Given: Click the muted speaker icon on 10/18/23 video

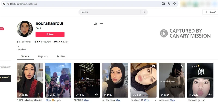Looking at the screenshot, I should coord(96,94).
